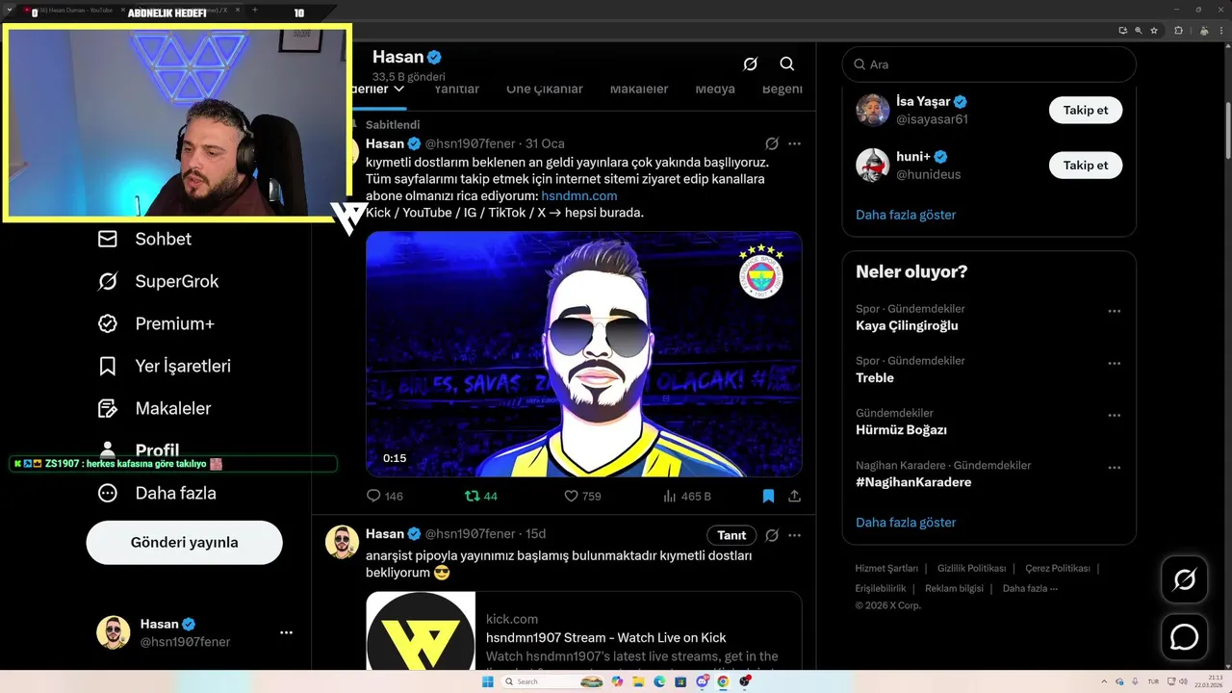Bookmark this page with browser star icon
The height and width of the screenshot is (693, 1232).
coord(1154,31)
